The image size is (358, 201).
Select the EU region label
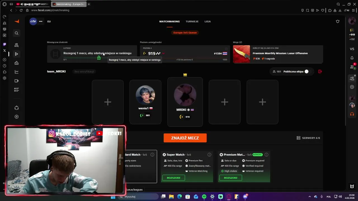pyautogui.click(x=49, y=21)
